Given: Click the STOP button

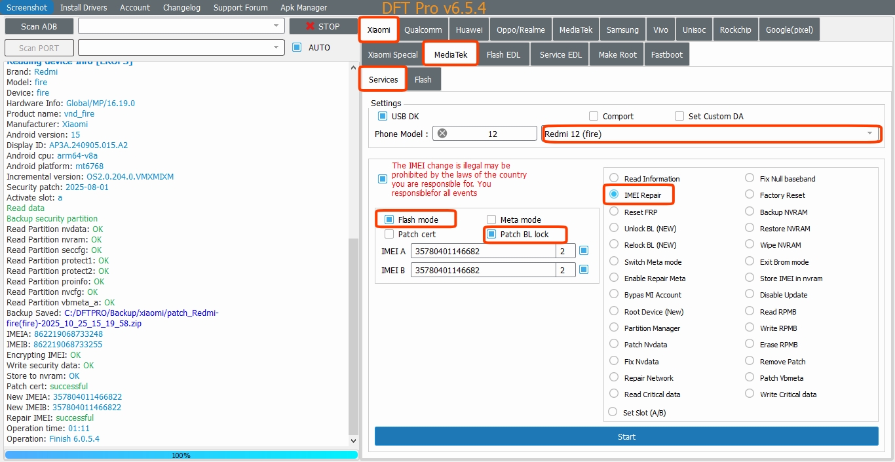Looking at the screenshot, I should tap(323, 26).
